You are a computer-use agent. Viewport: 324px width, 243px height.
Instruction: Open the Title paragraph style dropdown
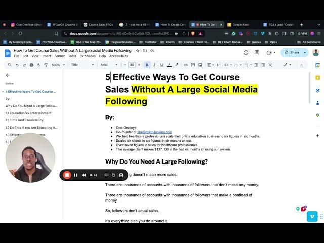(81, 65)
